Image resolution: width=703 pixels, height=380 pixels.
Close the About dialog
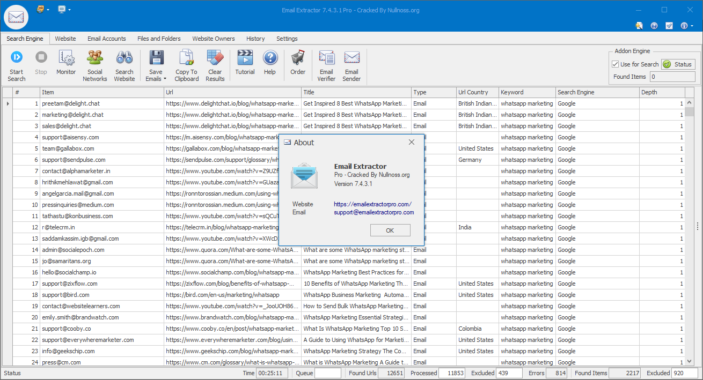412,143
